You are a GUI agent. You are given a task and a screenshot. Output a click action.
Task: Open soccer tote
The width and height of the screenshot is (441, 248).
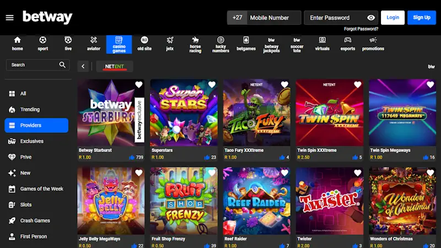(297, 45)
